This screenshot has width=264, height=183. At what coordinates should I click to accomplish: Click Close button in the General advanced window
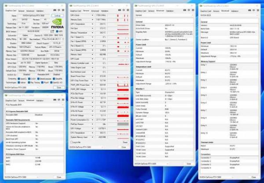(189, 164)
